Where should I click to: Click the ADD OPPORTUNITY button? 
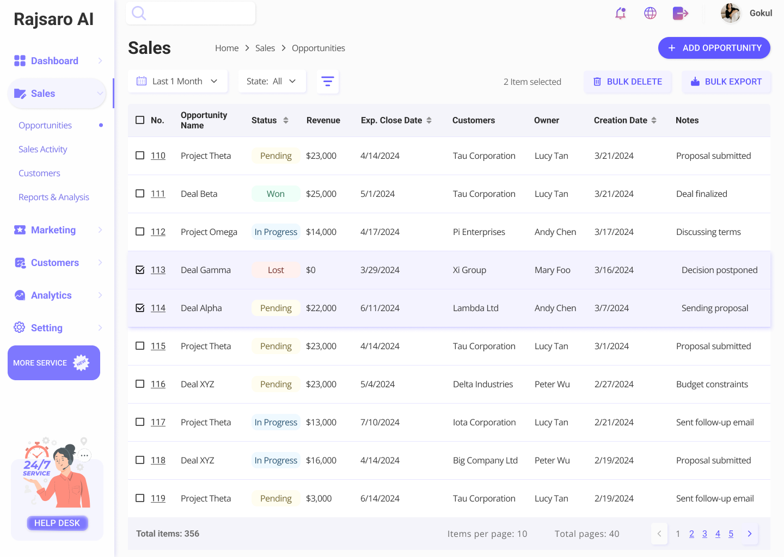[x=714, y=48]
